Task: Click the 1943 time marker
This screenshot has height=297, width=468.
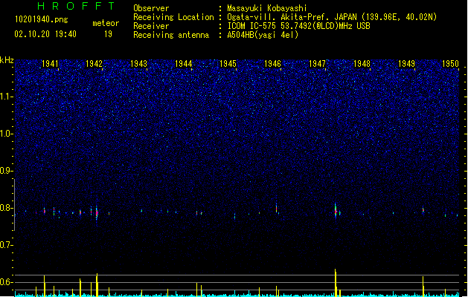Action: pos(139,64)
